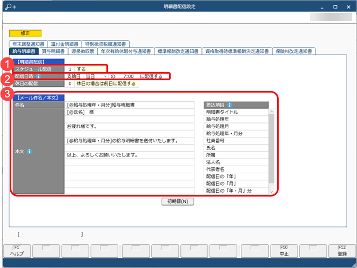Click scroll-up arrow of 差込項目 list

(271, 112)
